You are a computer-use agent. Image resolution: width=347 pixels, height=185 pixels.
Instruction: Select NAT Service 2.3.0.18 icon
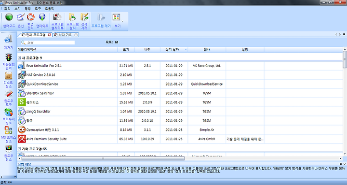[x=22, y=75]
